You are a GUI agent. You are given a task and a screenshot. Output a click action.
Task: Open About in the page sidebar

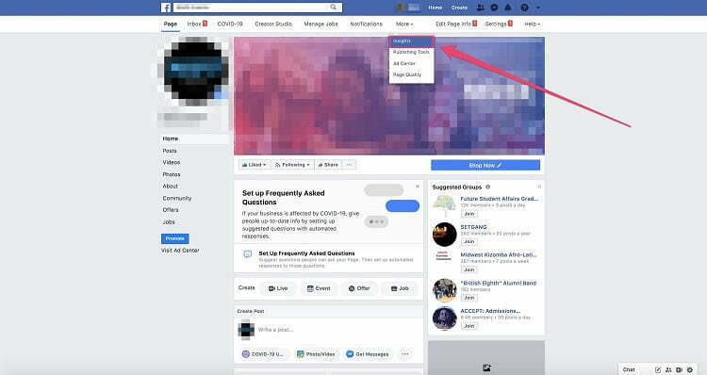(170, 187)
